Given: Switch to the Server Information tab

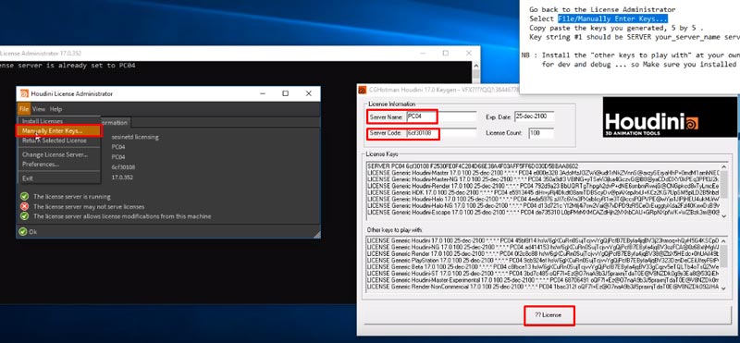Looking at the screenshot, I should click(x=116, y=123).
